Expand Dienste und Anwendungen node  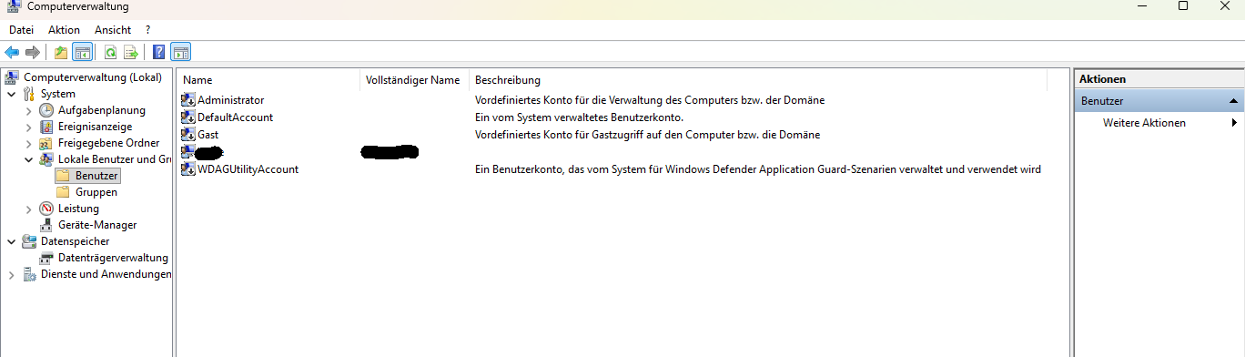[x=11, y=274]
